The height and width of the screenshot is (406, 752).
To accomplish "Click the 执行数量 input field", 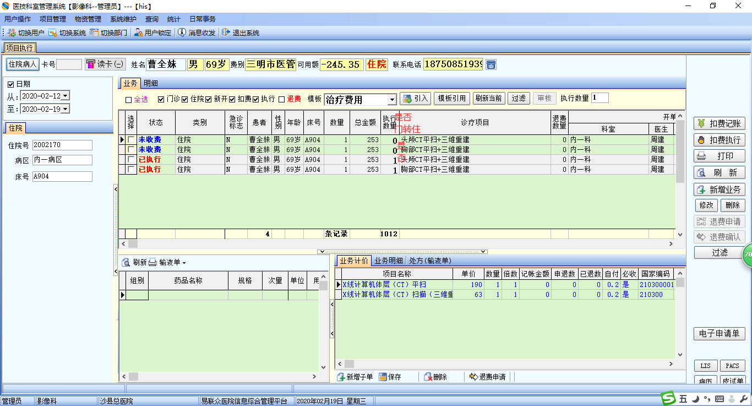I will (600, 98).
